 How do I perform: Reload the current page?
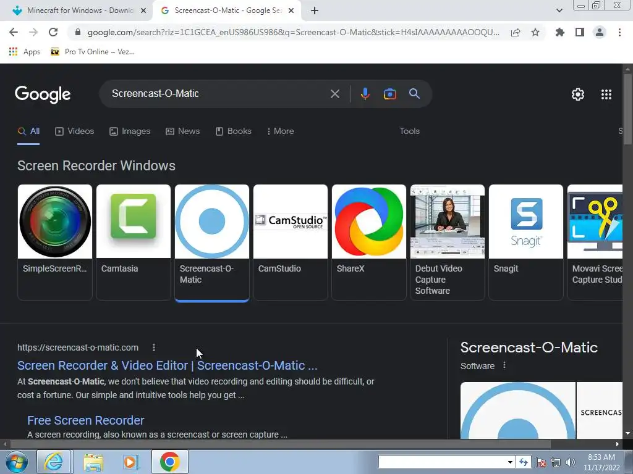(53, 32)
